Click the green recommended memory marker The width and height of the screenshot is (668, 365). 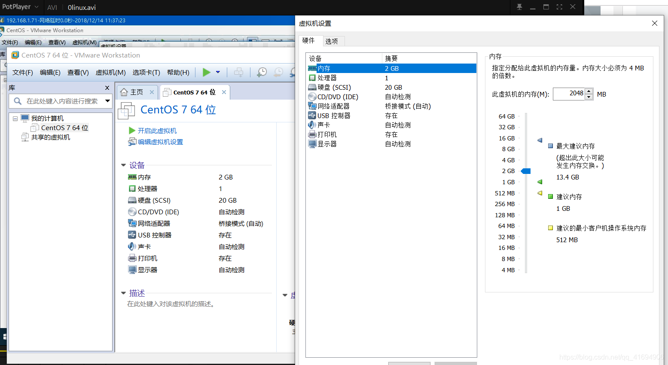point(540,182)
